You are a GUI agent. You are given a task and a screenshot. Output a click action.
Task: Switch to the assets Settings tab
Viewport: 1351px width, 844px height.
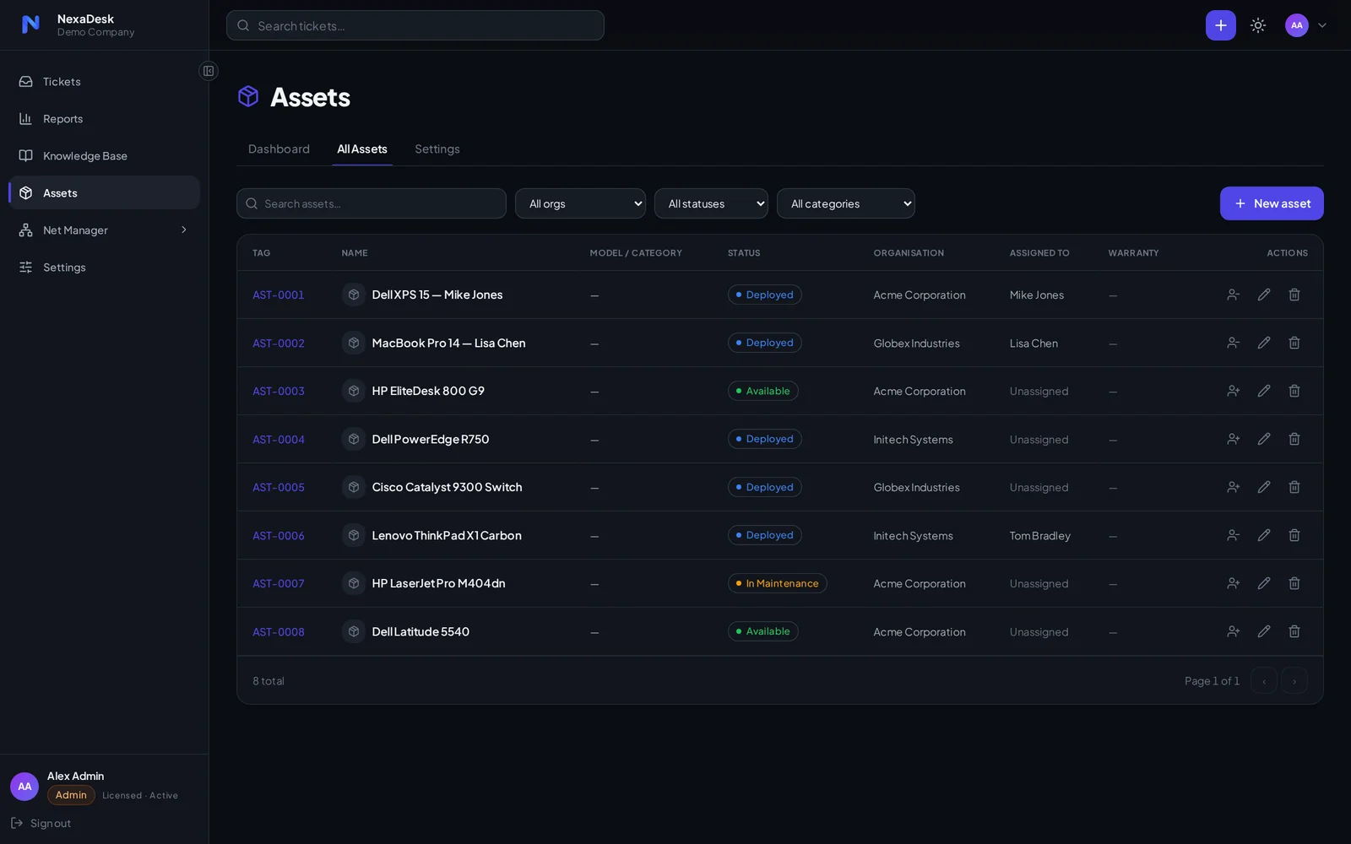pos(437,149)
